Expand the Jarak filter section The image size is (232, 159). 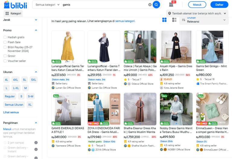[36, 20]
